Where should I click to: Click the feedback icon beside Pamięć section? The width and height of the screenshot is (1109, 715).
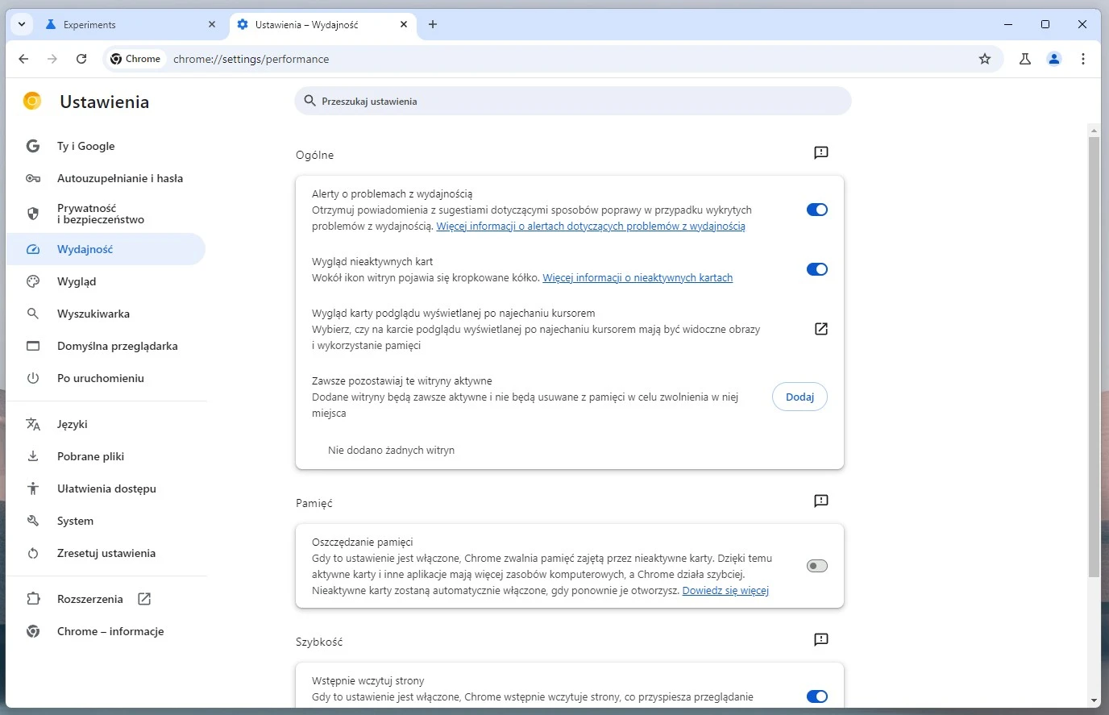point(820,501)
